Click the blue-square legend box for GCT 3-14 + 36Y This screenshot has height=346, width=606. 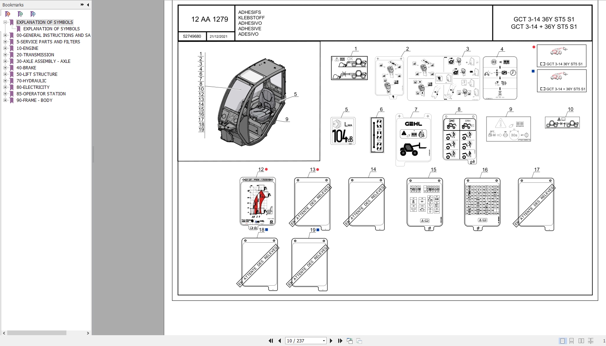(x=562, y=81)
